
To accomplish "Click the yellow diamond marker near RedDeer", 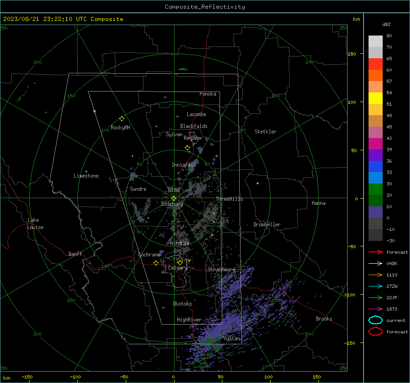I will coord(187,148).
